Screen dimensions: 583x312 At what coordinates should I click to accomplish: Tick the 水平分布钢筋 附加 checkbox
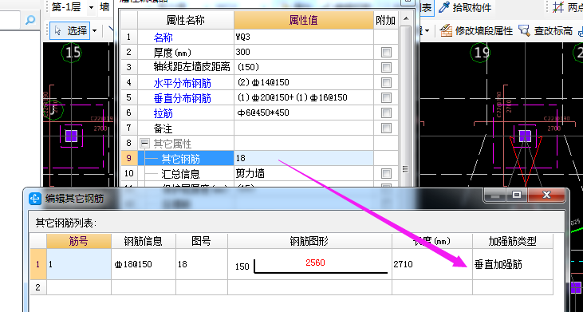coord(386,82)
